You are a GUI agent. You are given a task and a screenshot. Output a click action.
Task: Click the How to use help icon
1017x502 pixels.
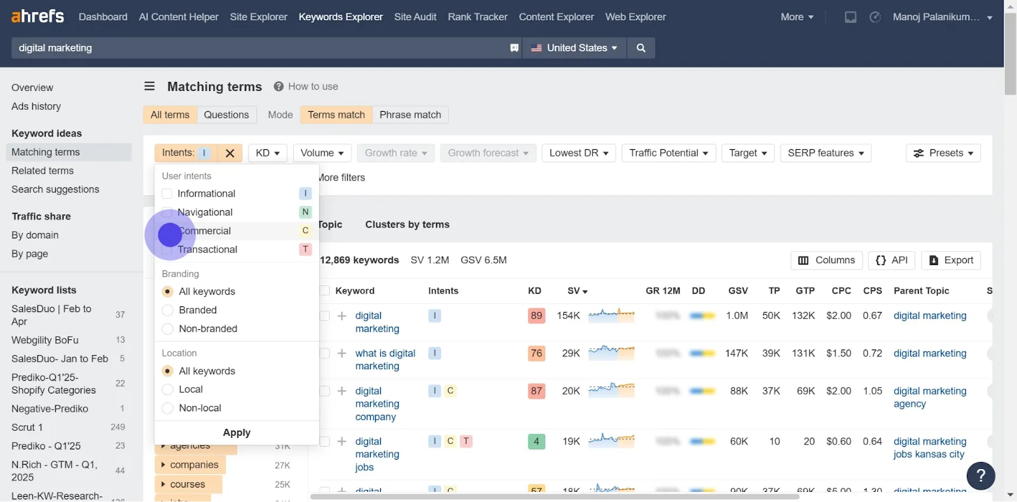pyautogui.click(x=278, y=86)
